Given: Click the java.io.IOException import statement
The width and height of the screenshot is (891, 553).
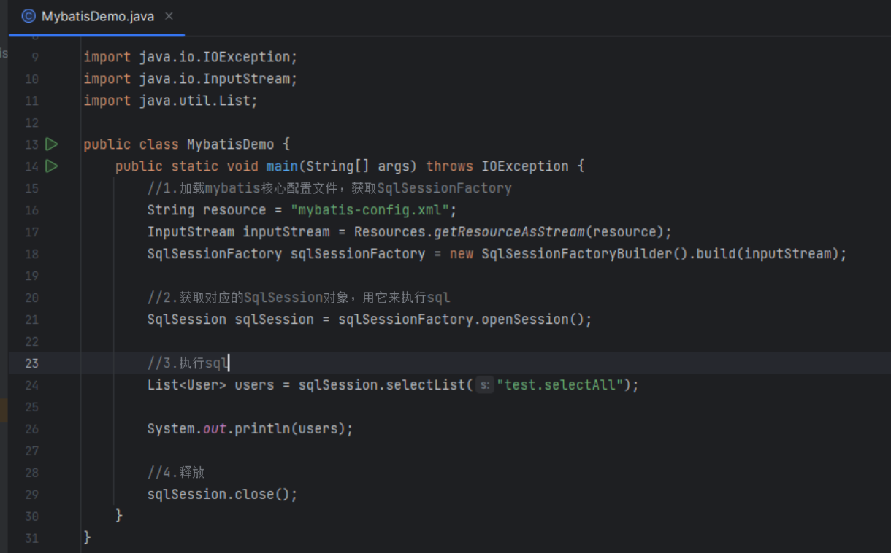Looking at the screenshot, I should coord(190,57).
